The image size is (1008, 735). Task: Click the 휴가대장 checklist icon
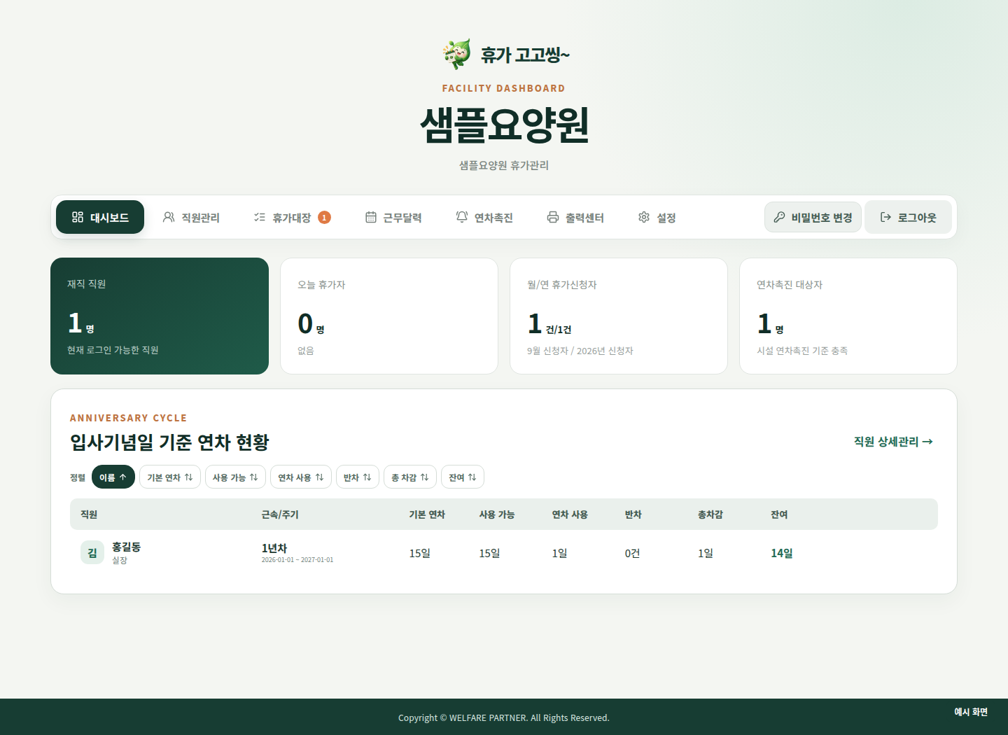click(260, 217)
